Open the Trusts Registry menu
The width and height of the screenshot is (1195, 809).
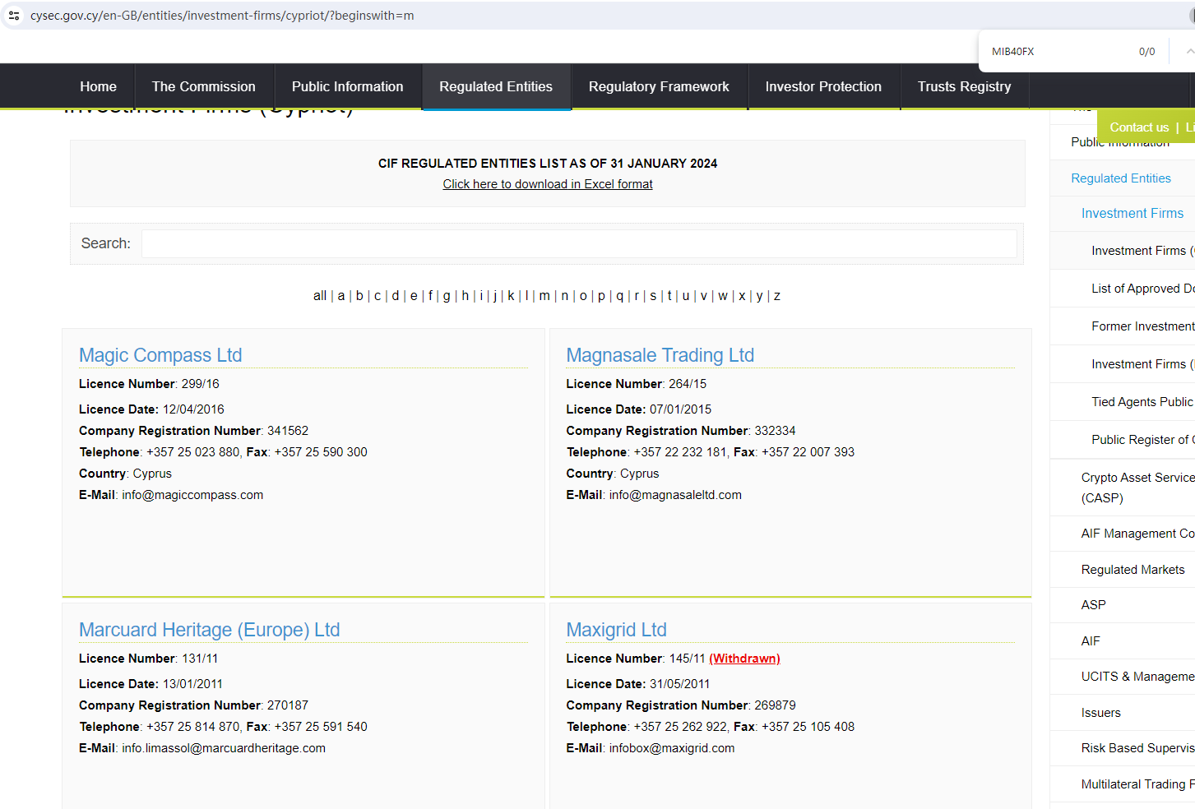964,86
